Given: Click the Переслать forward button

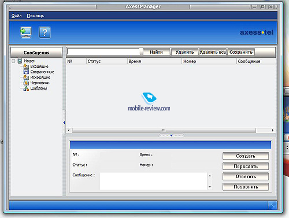Looking at the screenshot, I should pyautogui.click(x=246, y=166).
